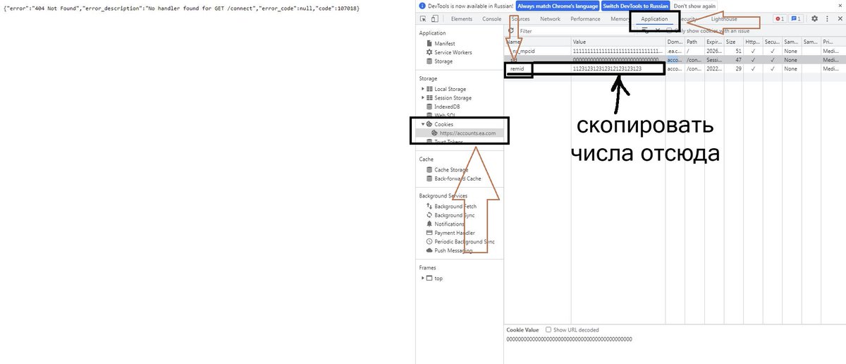Click the size cell showing 47
The width and height of the screenshot is (846, 364).
tap(734, 60)
